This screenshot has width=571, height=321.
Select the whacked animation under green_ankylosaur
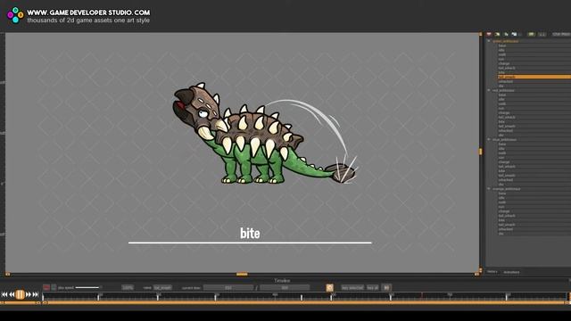pos(506,81)
